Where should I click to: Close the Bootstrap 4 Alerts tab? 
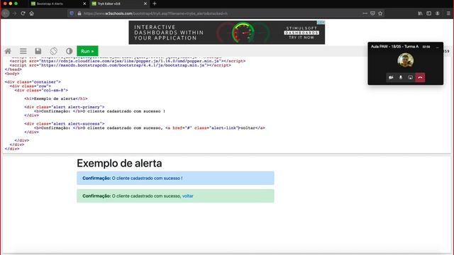point(84,4)
